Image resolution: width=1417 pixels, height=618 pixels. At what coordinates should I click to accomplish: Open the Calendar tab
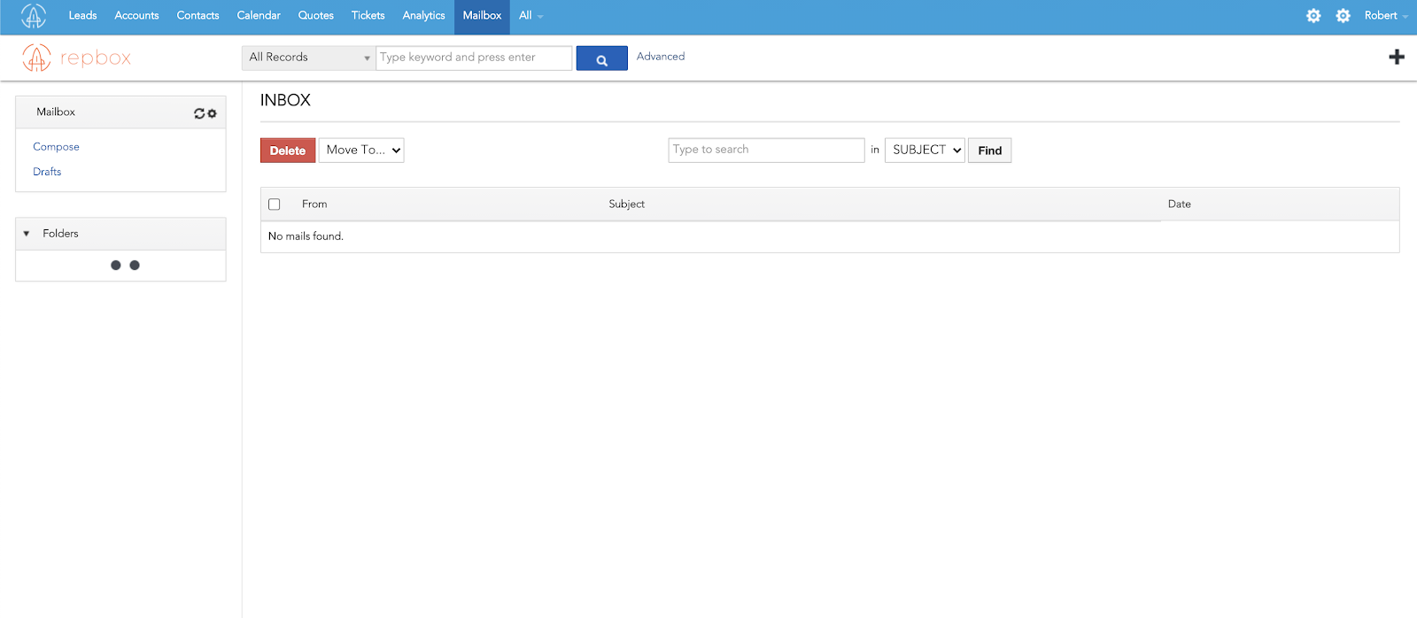(x=259, y=16)
